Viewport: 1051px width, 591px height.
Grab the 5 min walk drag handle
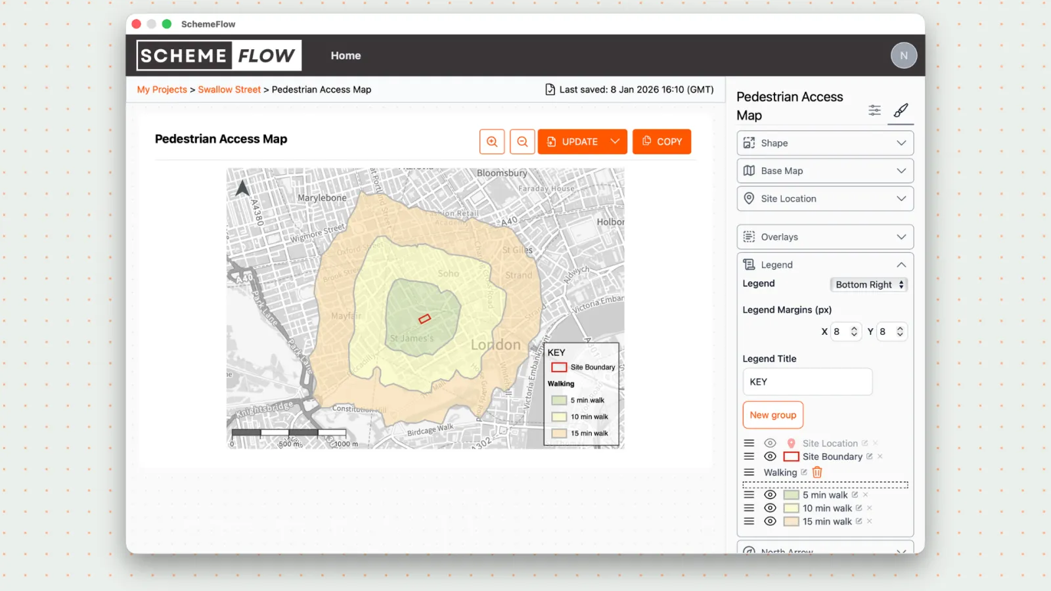[749, 494]
